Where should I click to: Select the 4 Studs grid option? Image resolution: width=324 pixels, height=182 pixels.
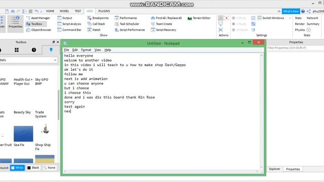(239, 24)
